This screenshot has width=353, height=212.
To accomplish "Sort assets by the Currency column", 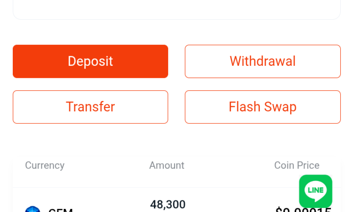I will pyautogui.click(x=44, y=165).
